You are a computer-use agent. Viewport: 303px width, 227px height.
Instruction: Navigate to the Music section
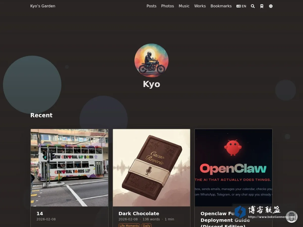click(184, 6)
